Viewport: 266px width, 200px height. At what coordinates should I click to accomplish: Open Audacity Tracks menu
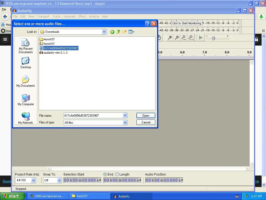coord(56,16)
